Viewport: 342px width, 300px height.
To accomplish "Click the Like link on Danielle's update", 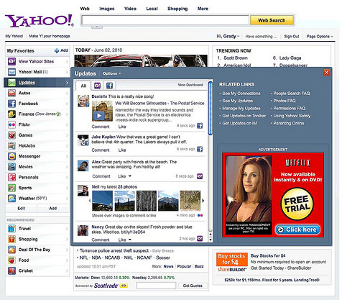I will pyautogui.click(x=122, y=127).
